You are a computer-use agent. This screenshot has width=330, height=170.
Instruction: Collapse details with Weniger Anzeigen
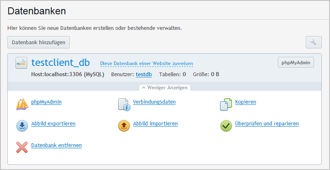[x=165, y=88]
